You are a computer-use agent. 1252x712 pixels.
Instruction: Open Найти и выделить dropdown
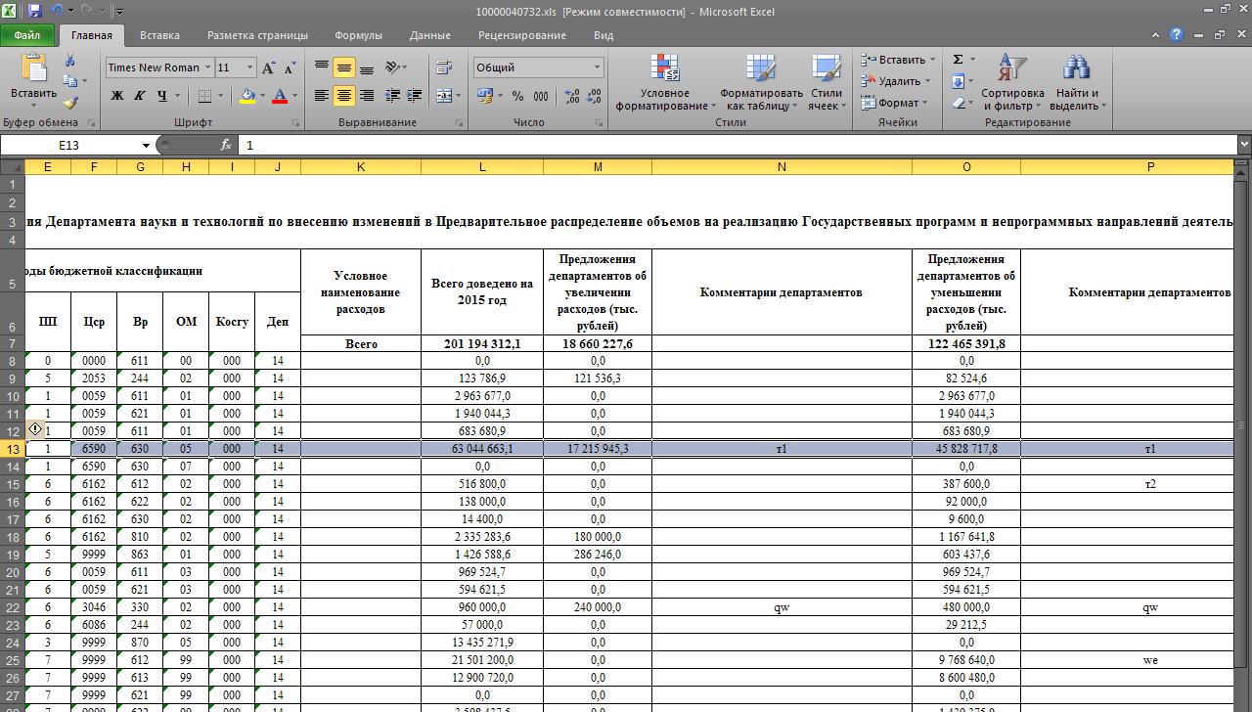1076,83
